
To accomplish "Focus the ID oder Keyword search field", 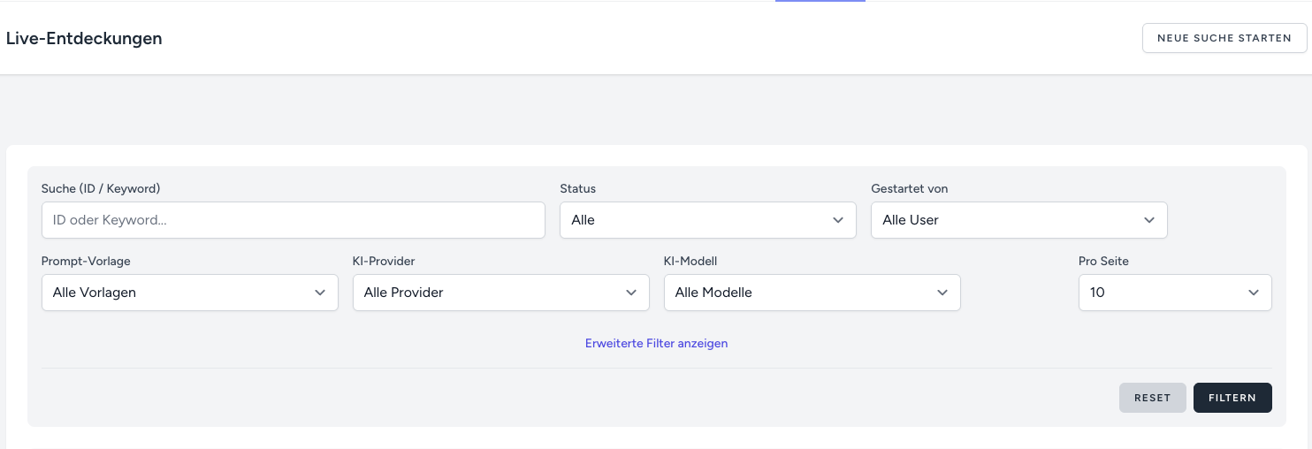I will pyautogui.click(x=294, y=220).
